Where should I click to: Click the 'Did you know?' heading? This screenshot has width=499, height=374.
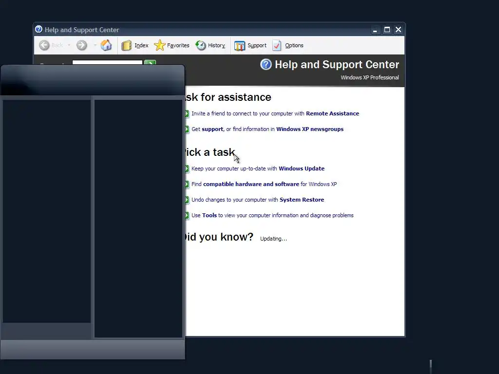click(x=219, y=237)
